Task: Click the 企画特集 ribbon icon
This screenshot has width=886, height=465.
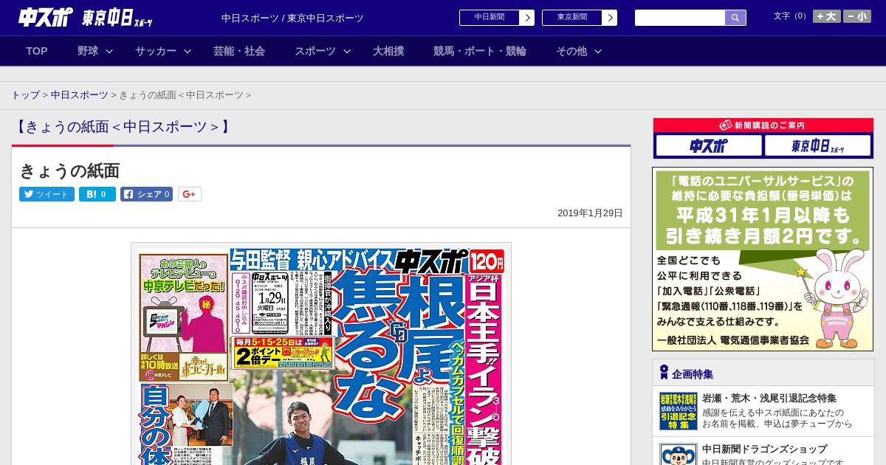Action: [x=664, y=372]
